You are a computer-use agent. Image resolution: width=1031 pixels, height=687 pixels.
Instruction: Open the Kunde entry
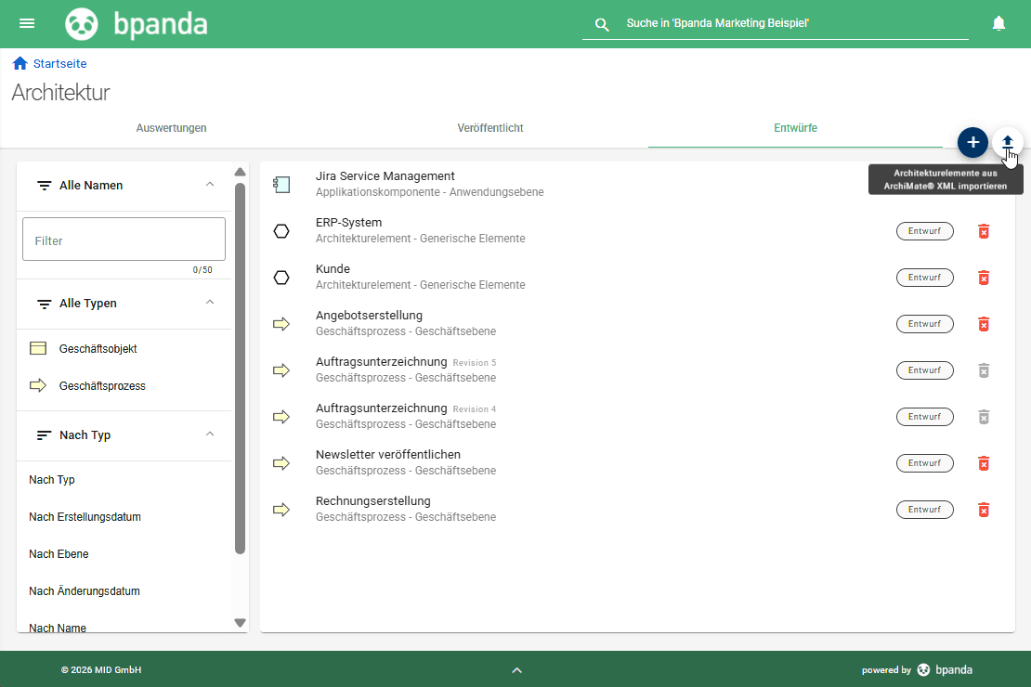tap(637, 278)
